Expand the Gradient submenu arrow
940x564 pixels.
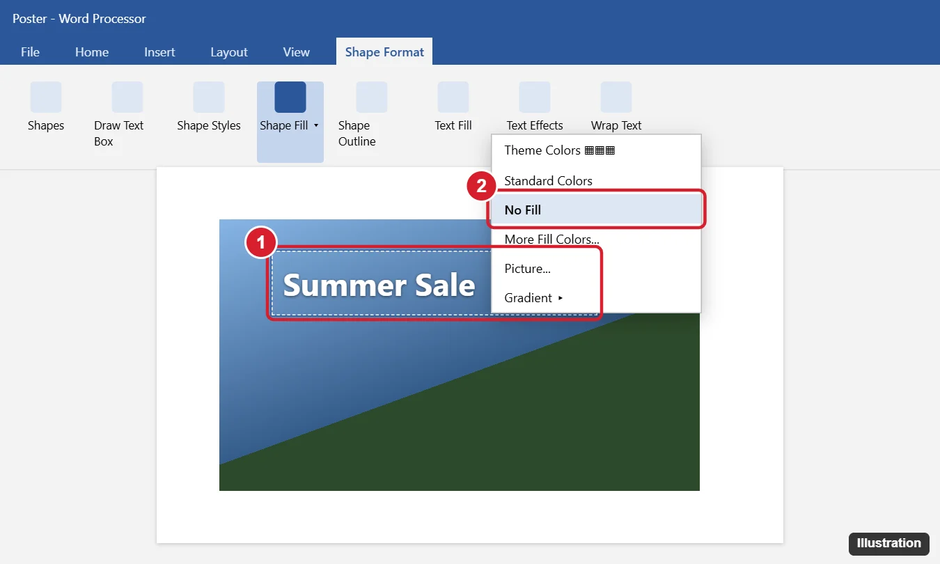(x=561, y=298)
